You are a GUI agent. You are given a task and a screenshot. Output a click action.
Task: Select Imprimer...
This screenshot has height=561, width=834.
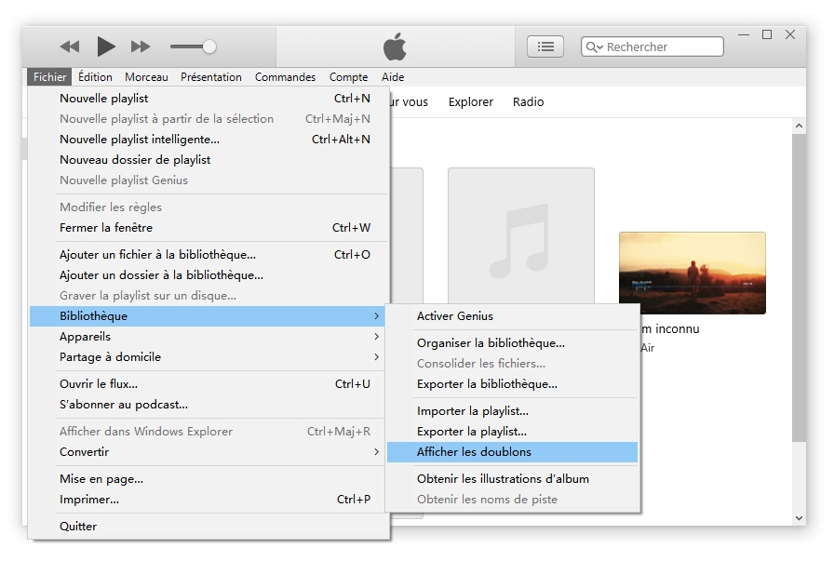coord(208,500)
